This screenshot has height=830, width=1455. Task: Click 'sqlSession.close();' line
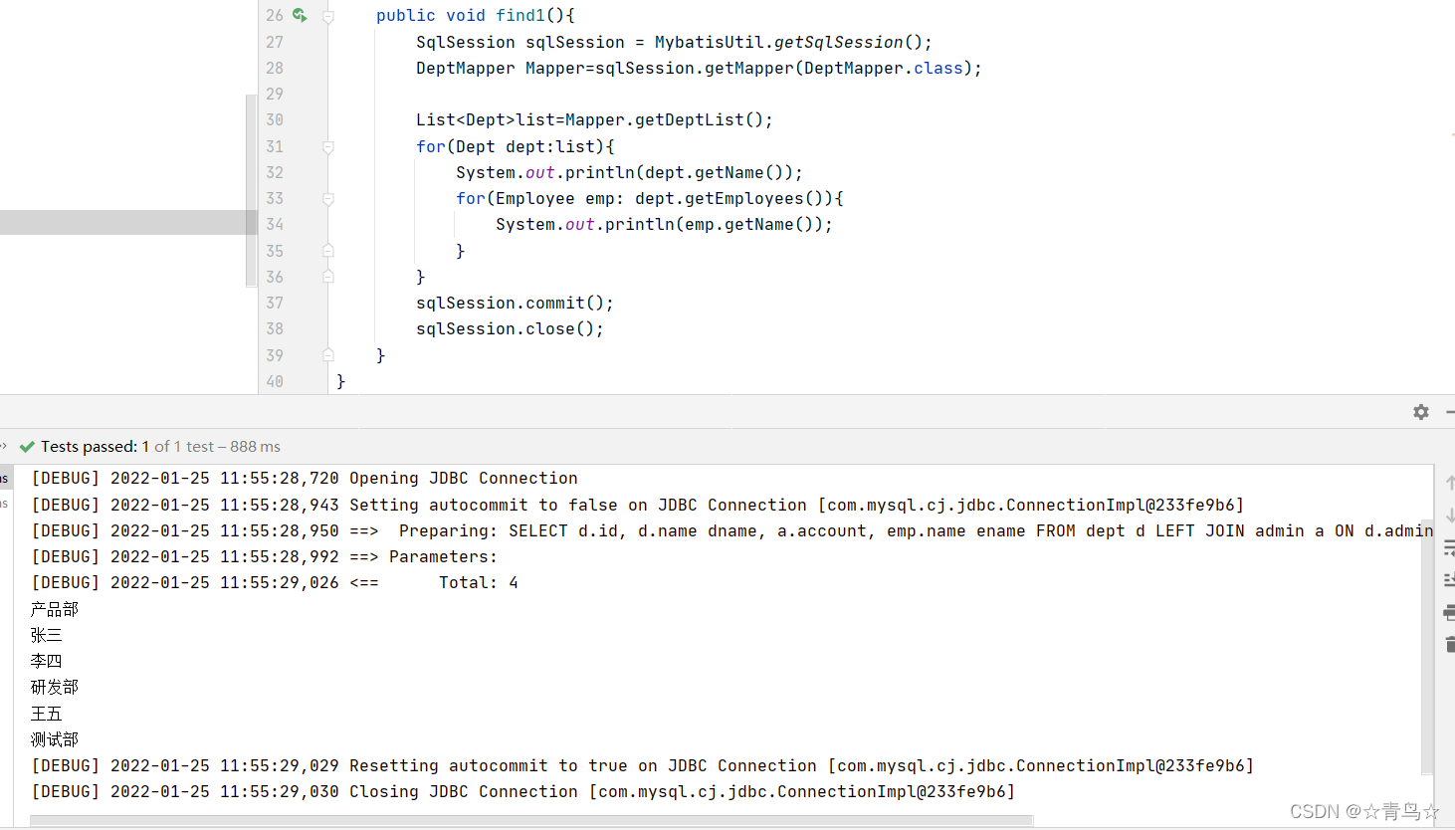(x=510, y=328)
